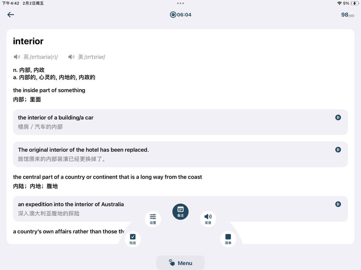The height and width of the screenshot is (270, 361).
Task: Click the 06:04 timer
Action: 180,15
